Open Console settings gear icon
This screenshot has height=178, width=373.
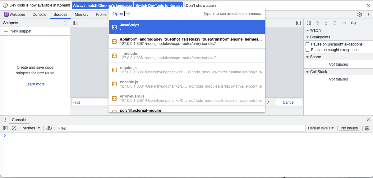(367, 128)
